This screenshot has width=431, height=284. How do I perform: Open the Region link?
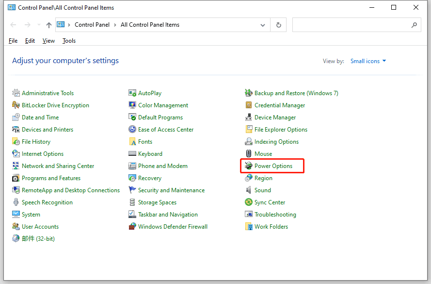pos(263,178)
